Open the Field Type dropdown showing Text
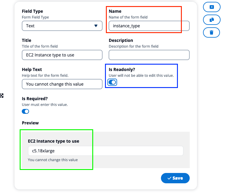This screenshot has width=226, height=193. pos(62,26)
